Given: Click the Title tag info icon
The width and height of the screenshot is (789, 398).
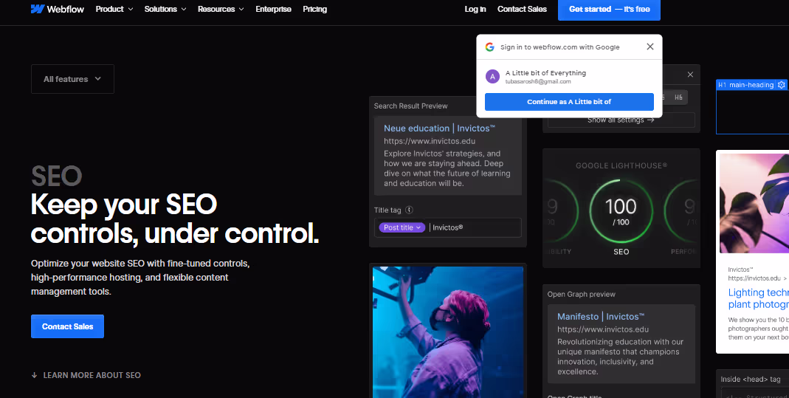Looking at the screenshot, I should tap(409, 210).
